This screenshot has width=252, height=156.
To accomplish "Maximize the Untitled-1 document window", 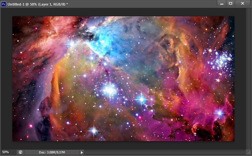I will point(231,3).
